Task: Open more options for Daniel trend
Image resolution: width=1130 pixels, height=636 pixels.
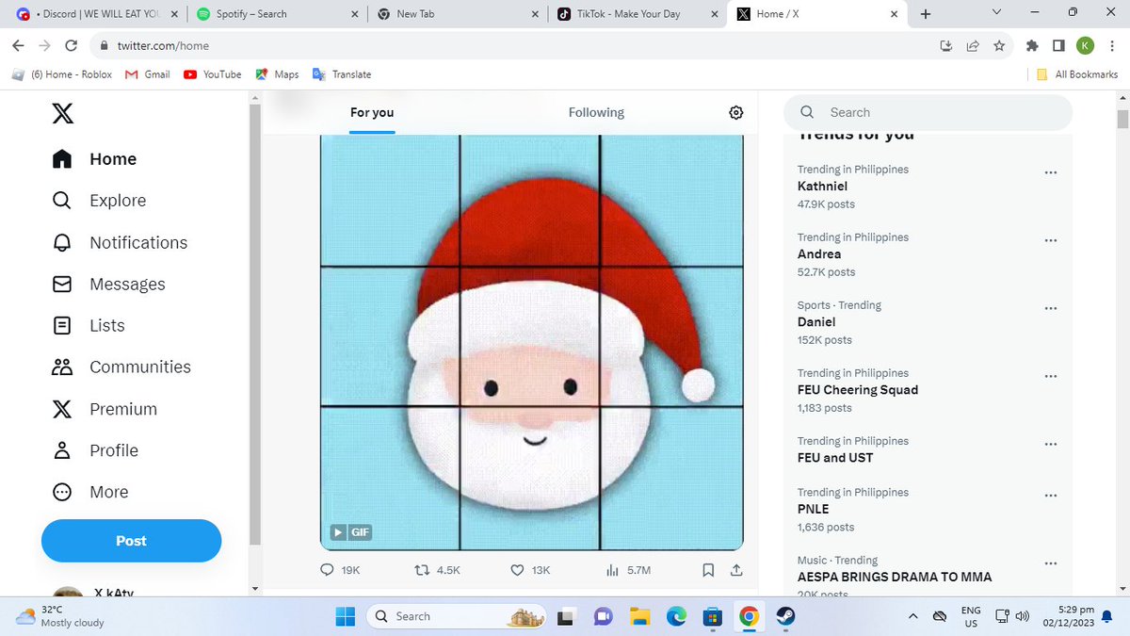Action: pos(1051,307)
